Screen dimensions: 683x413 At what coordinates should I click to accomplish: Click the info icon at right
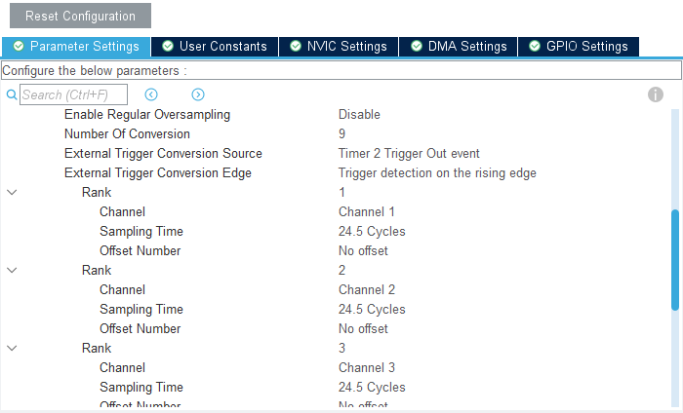tap(656, 94)
